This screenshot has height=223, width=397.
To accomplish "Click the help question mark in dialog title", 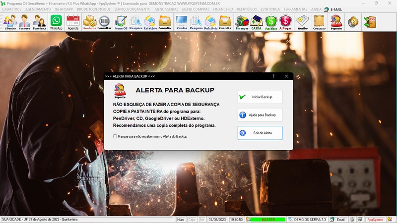I will 273,76.
